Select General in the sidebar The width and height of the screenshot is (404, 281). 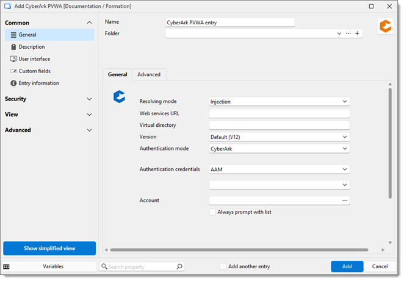[49, 35]
